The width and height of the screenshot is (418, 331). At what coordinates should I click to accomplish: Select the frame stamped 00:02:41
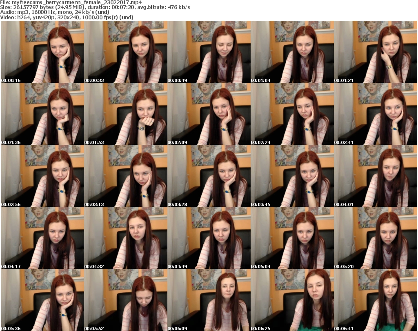pyautogui.click(x=376, y=114)
